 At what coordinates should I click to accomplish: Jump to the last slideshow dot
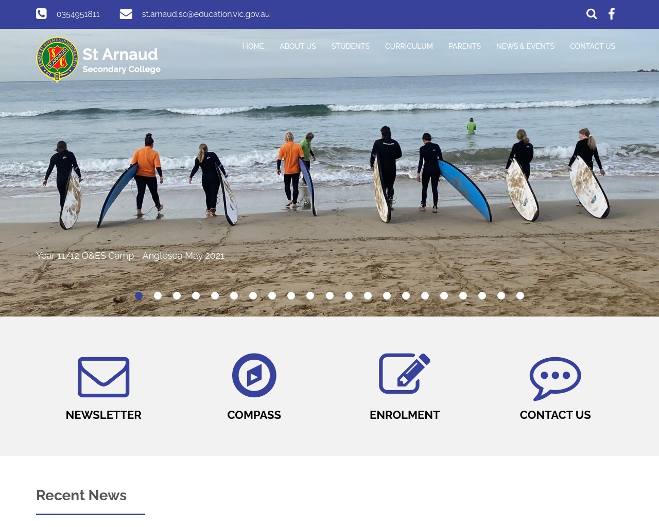[520, 295]
